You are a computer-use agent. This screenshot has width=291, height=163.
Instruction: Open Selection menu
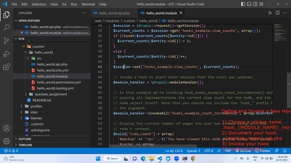[x=39, y=4]
